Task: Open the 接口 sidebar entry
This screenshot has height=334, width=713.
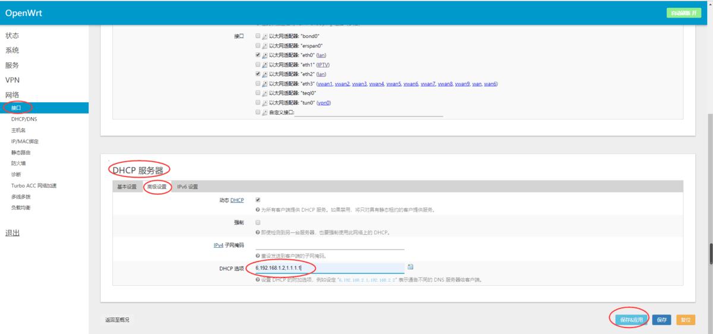Action: [x=44, y=108]
